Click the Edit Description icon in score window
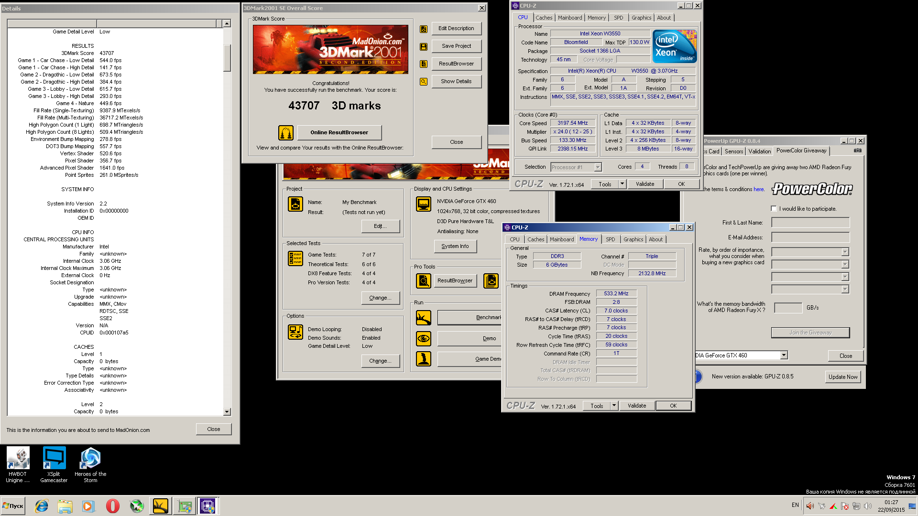This screenshot has height=516, width=918. (x=423, y=29)
